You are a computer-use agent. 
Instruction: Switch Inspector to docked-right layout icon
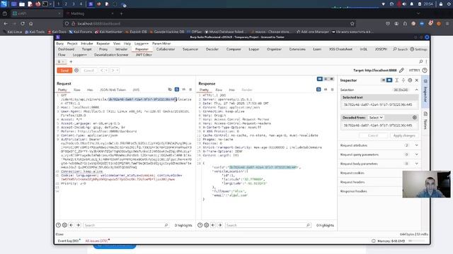tap(389, 80)
